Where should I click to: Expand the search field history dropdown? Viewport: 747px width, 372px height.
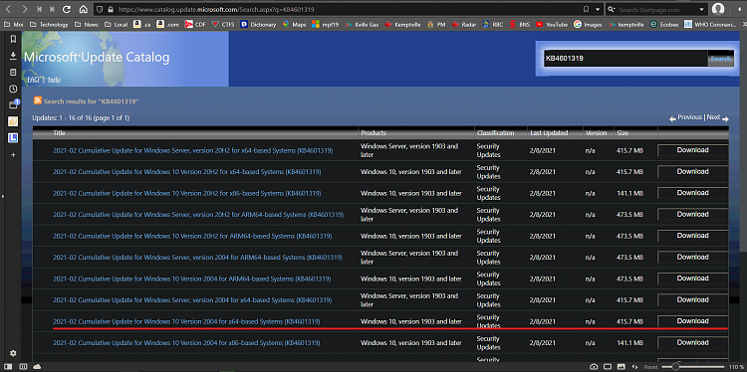[x=701, y=9]
